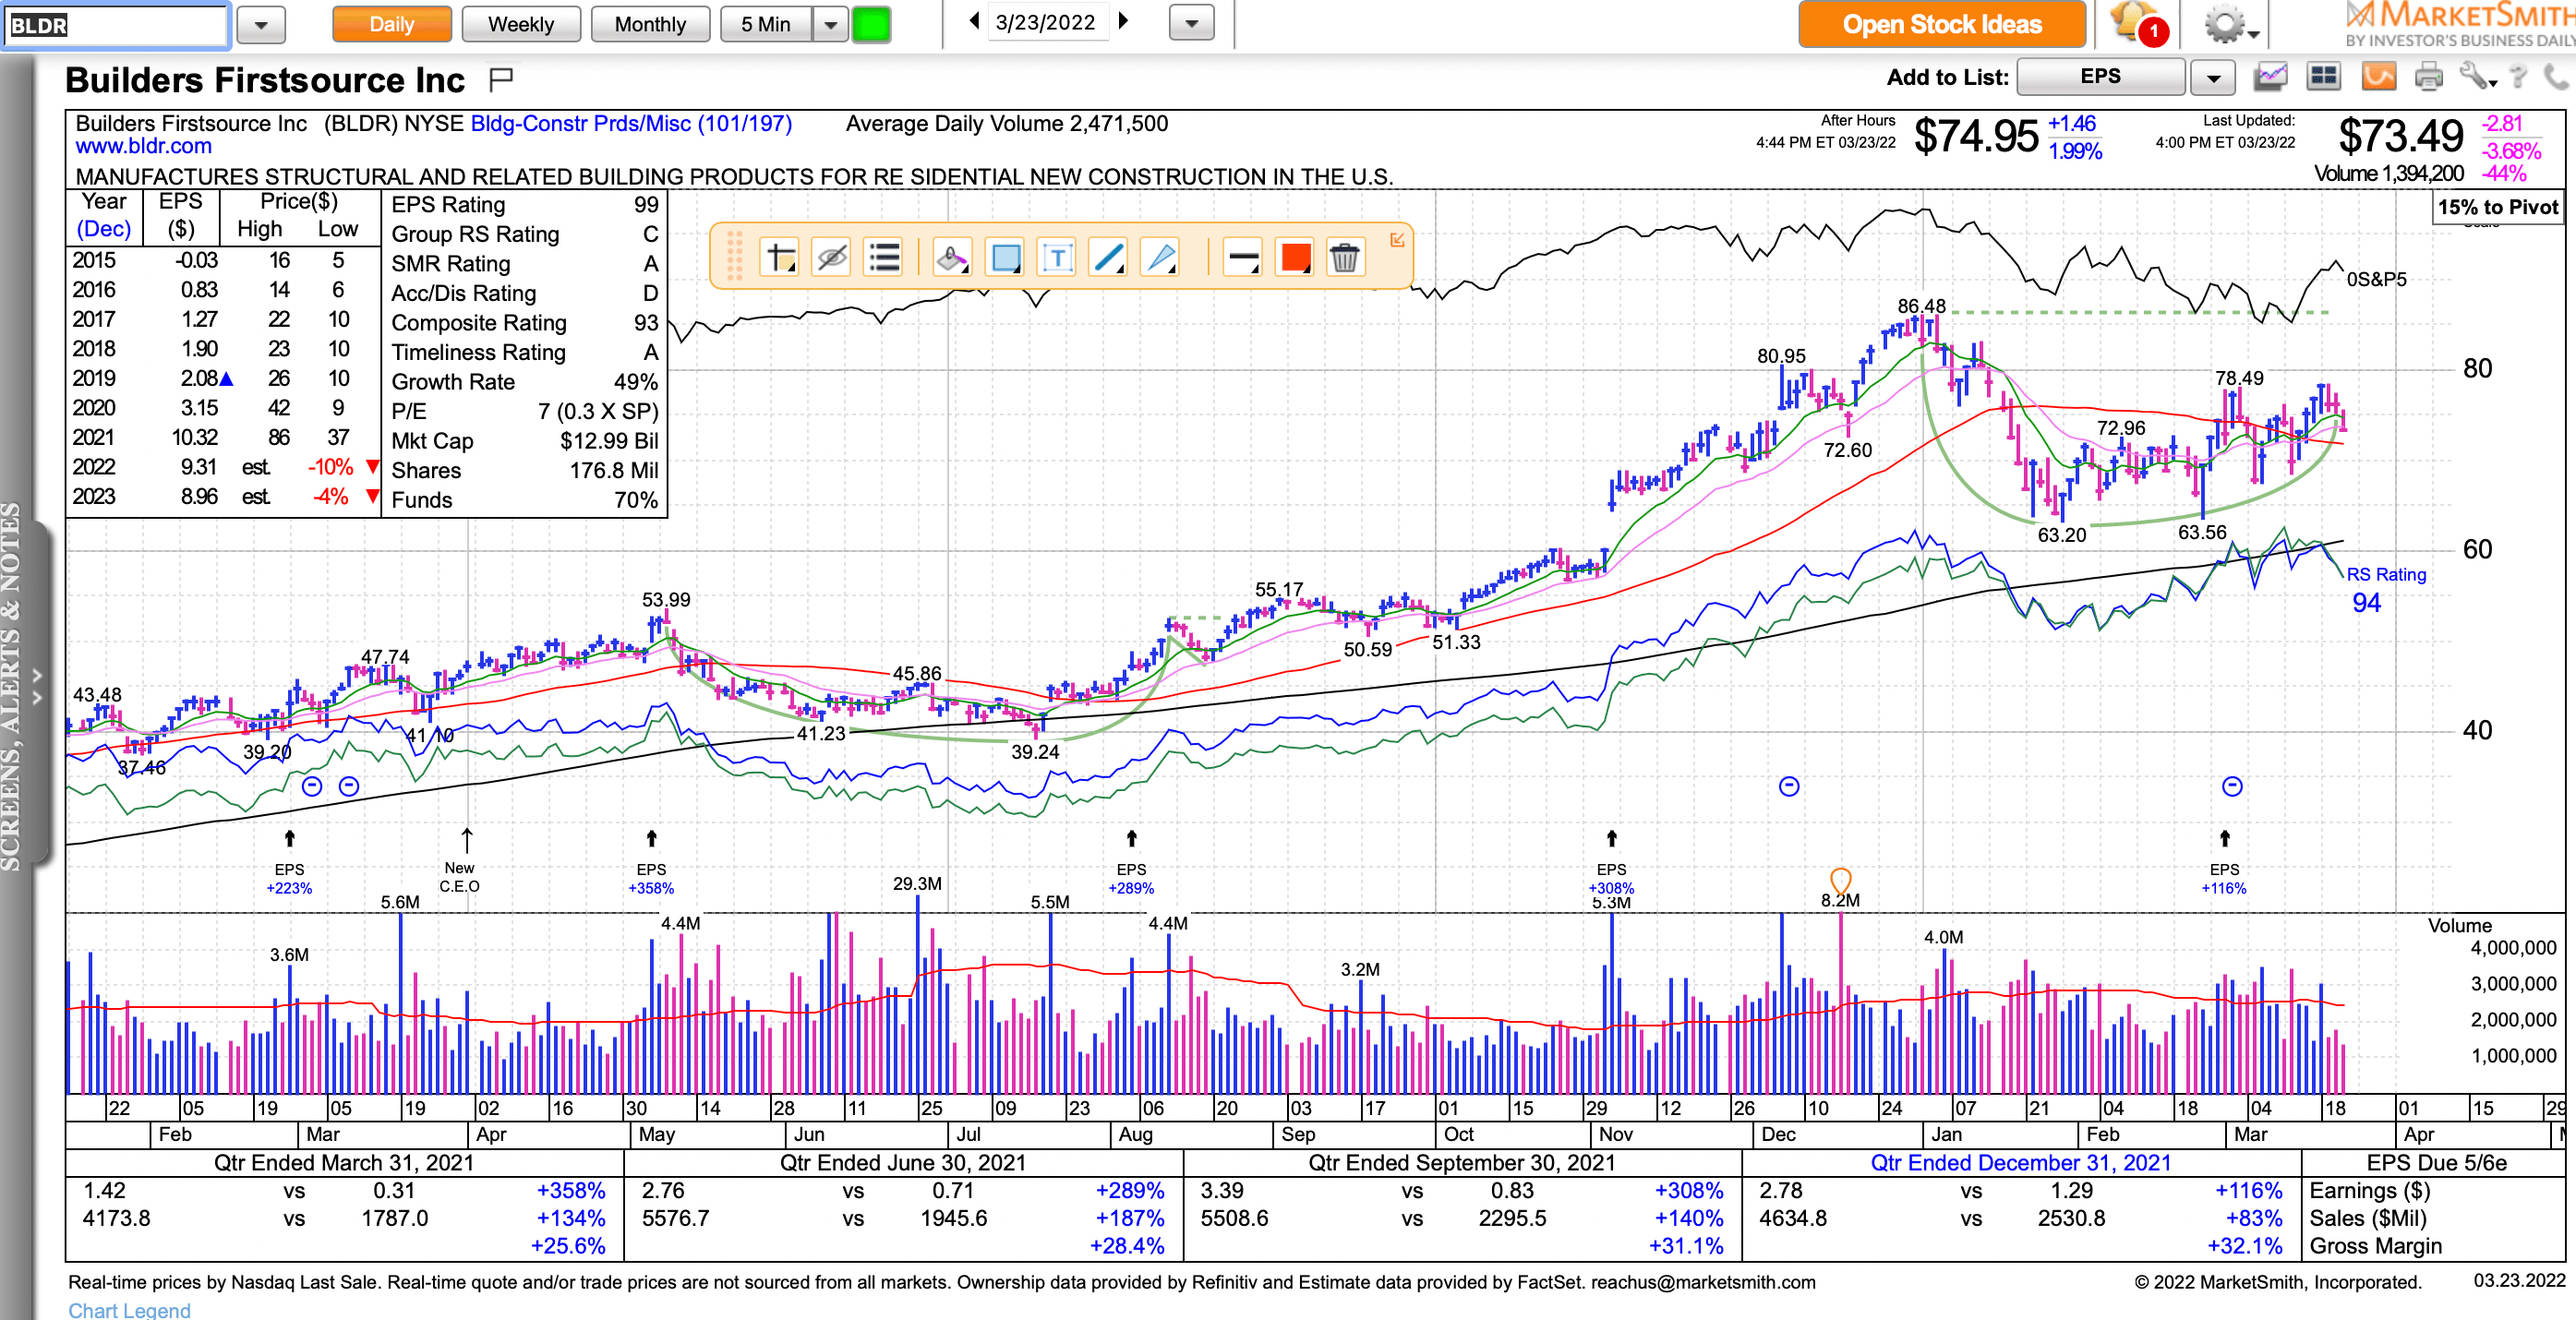Image resolution: width=2576 pixels, height=1320 pixels.
Task: Click the BLDR symbol input box
Action: pyautogui.click(x=117, y=25)
